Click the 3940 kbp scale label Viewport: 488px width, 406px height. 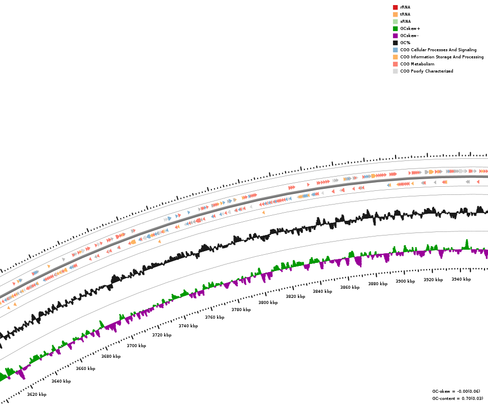tap(461, 279)
